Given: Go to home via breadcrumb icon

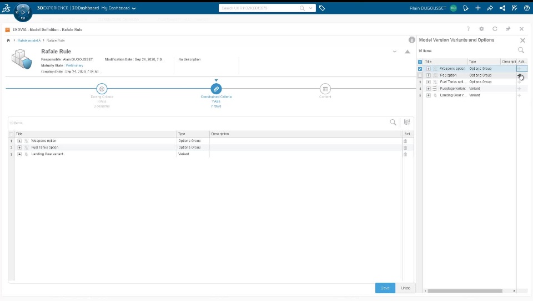Looking at the screenshot, I should click(8, 40).
